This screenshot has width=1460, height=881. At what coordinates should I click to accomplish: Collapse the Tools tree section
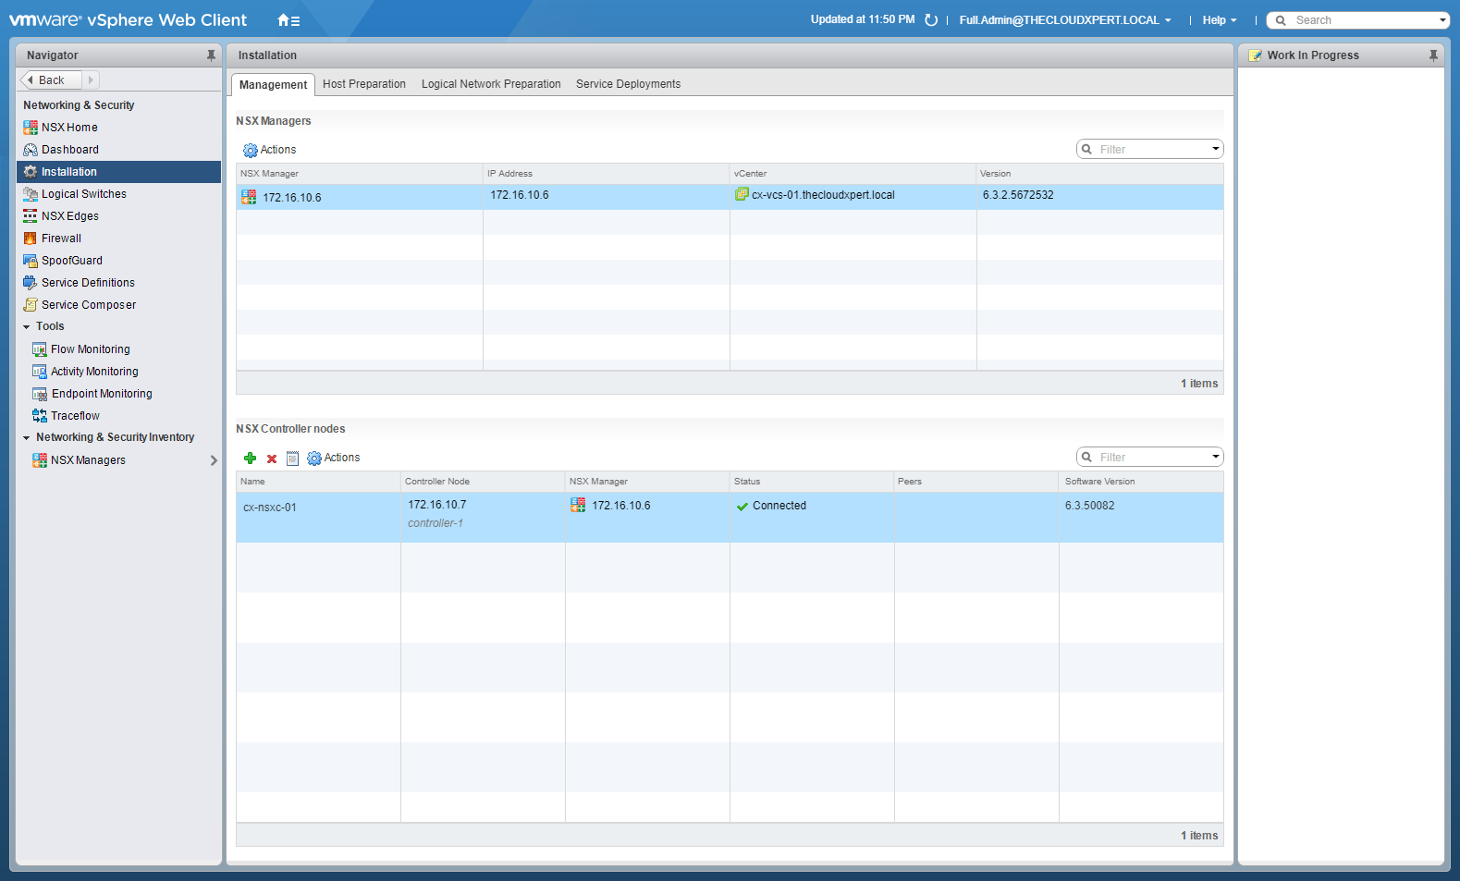point(27,327)
